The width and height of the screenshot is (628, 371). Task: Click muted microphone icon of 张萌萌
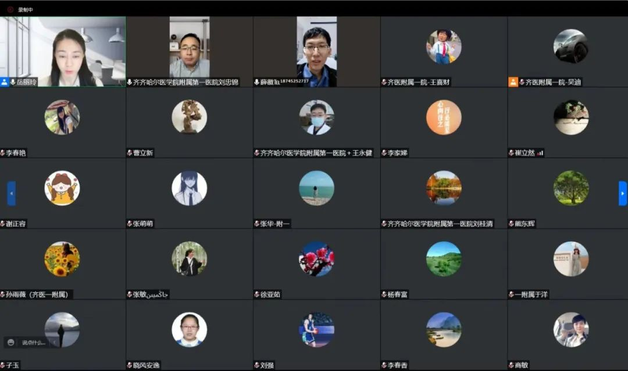pyautogui.click(x=129, y=224)
